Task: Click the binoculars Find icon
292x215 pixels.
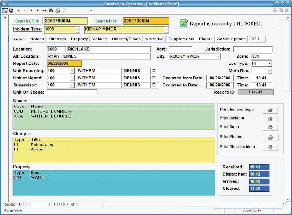Action: click(51, 11)
